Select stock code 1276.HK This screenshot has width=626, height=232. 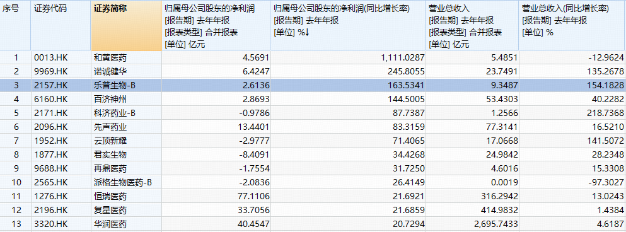click(50, 197)
